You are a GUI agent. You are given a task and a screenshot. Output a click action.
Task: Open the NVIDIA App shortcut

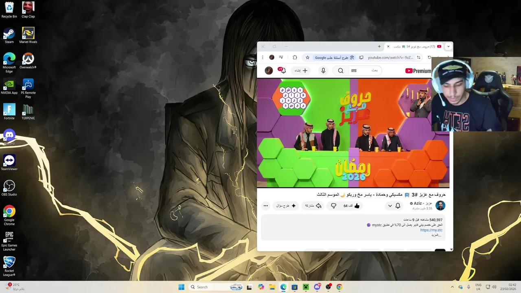[x=9, y=86]
